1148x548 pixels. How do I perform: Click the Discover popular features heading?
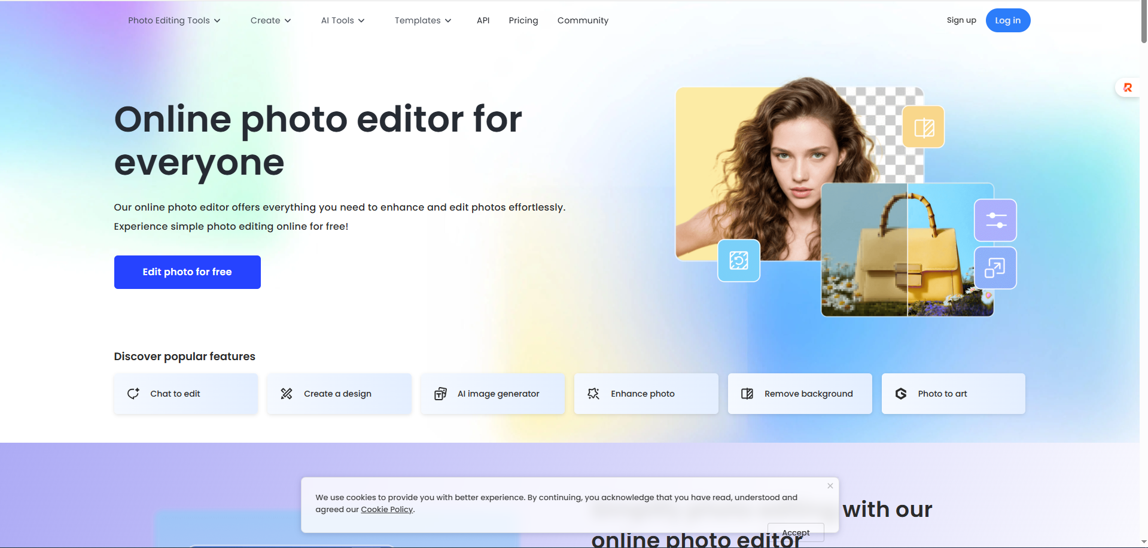click(x=185, y=357)
